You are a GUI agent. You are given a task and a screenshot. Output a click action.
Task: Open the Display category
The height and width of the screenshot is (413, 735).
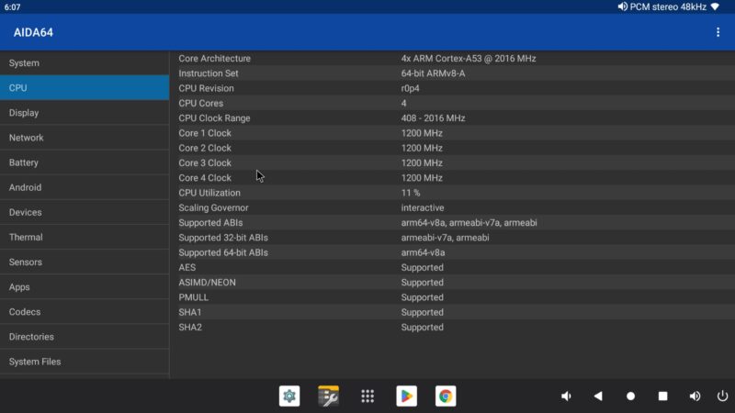pos(85,112)
